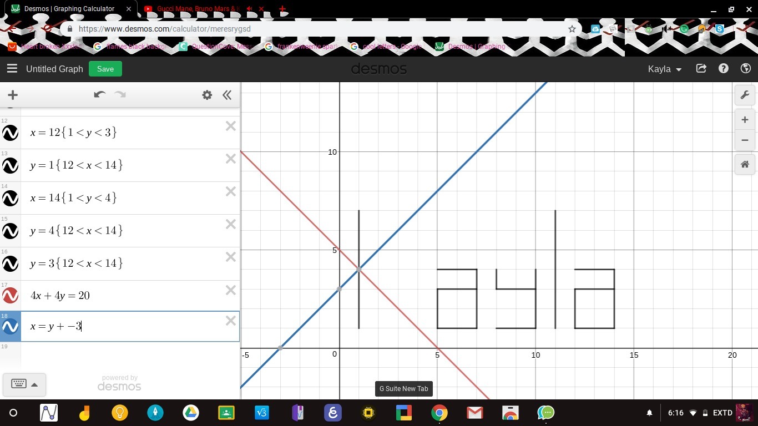
Task: Hide the x = 14 line segment
Action: (x=11, y=199)
